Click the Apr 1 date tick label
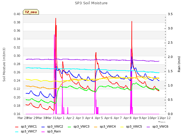Screen dimensions: 183x137 tap(61, 118)
